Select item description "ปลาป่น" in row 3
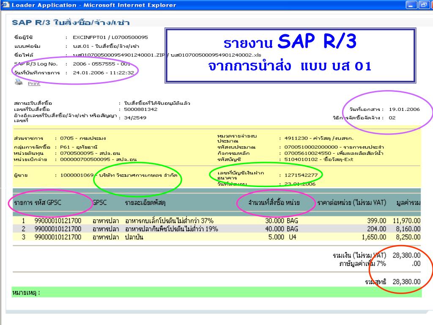Screen dimensions: 433x325 pos(134,237)
